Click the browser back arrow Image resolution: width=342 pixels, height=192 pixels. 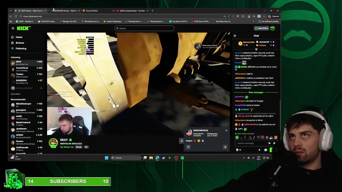[11, 16]
